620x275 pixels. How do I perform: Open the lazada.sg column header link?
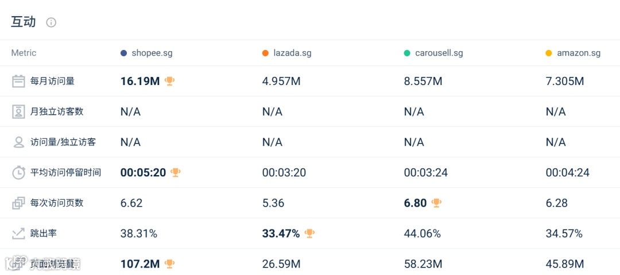292,53
